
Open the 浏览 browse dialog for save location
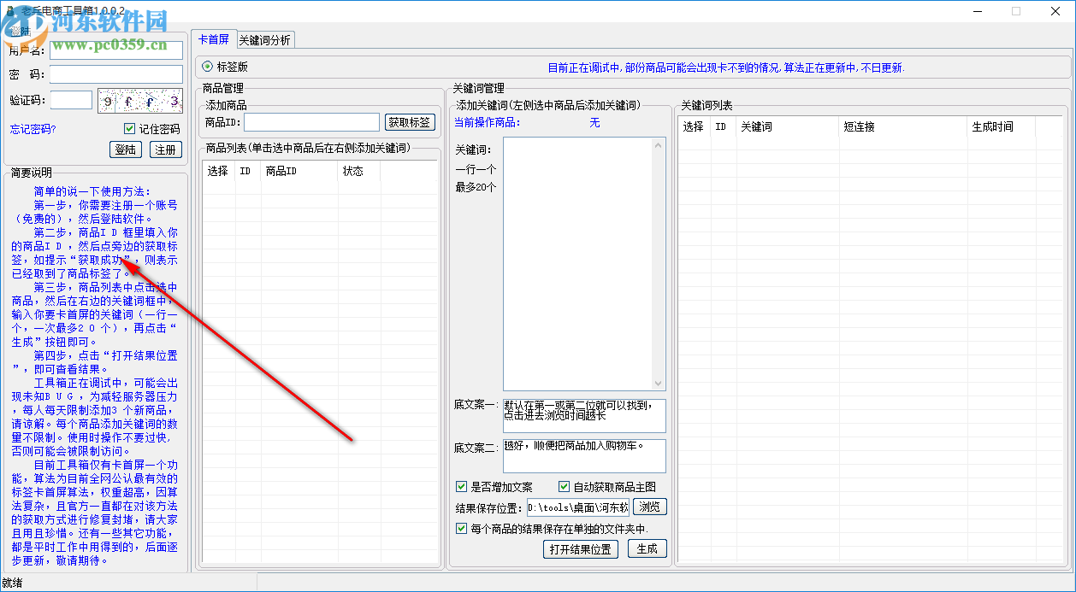coord(650,506)
